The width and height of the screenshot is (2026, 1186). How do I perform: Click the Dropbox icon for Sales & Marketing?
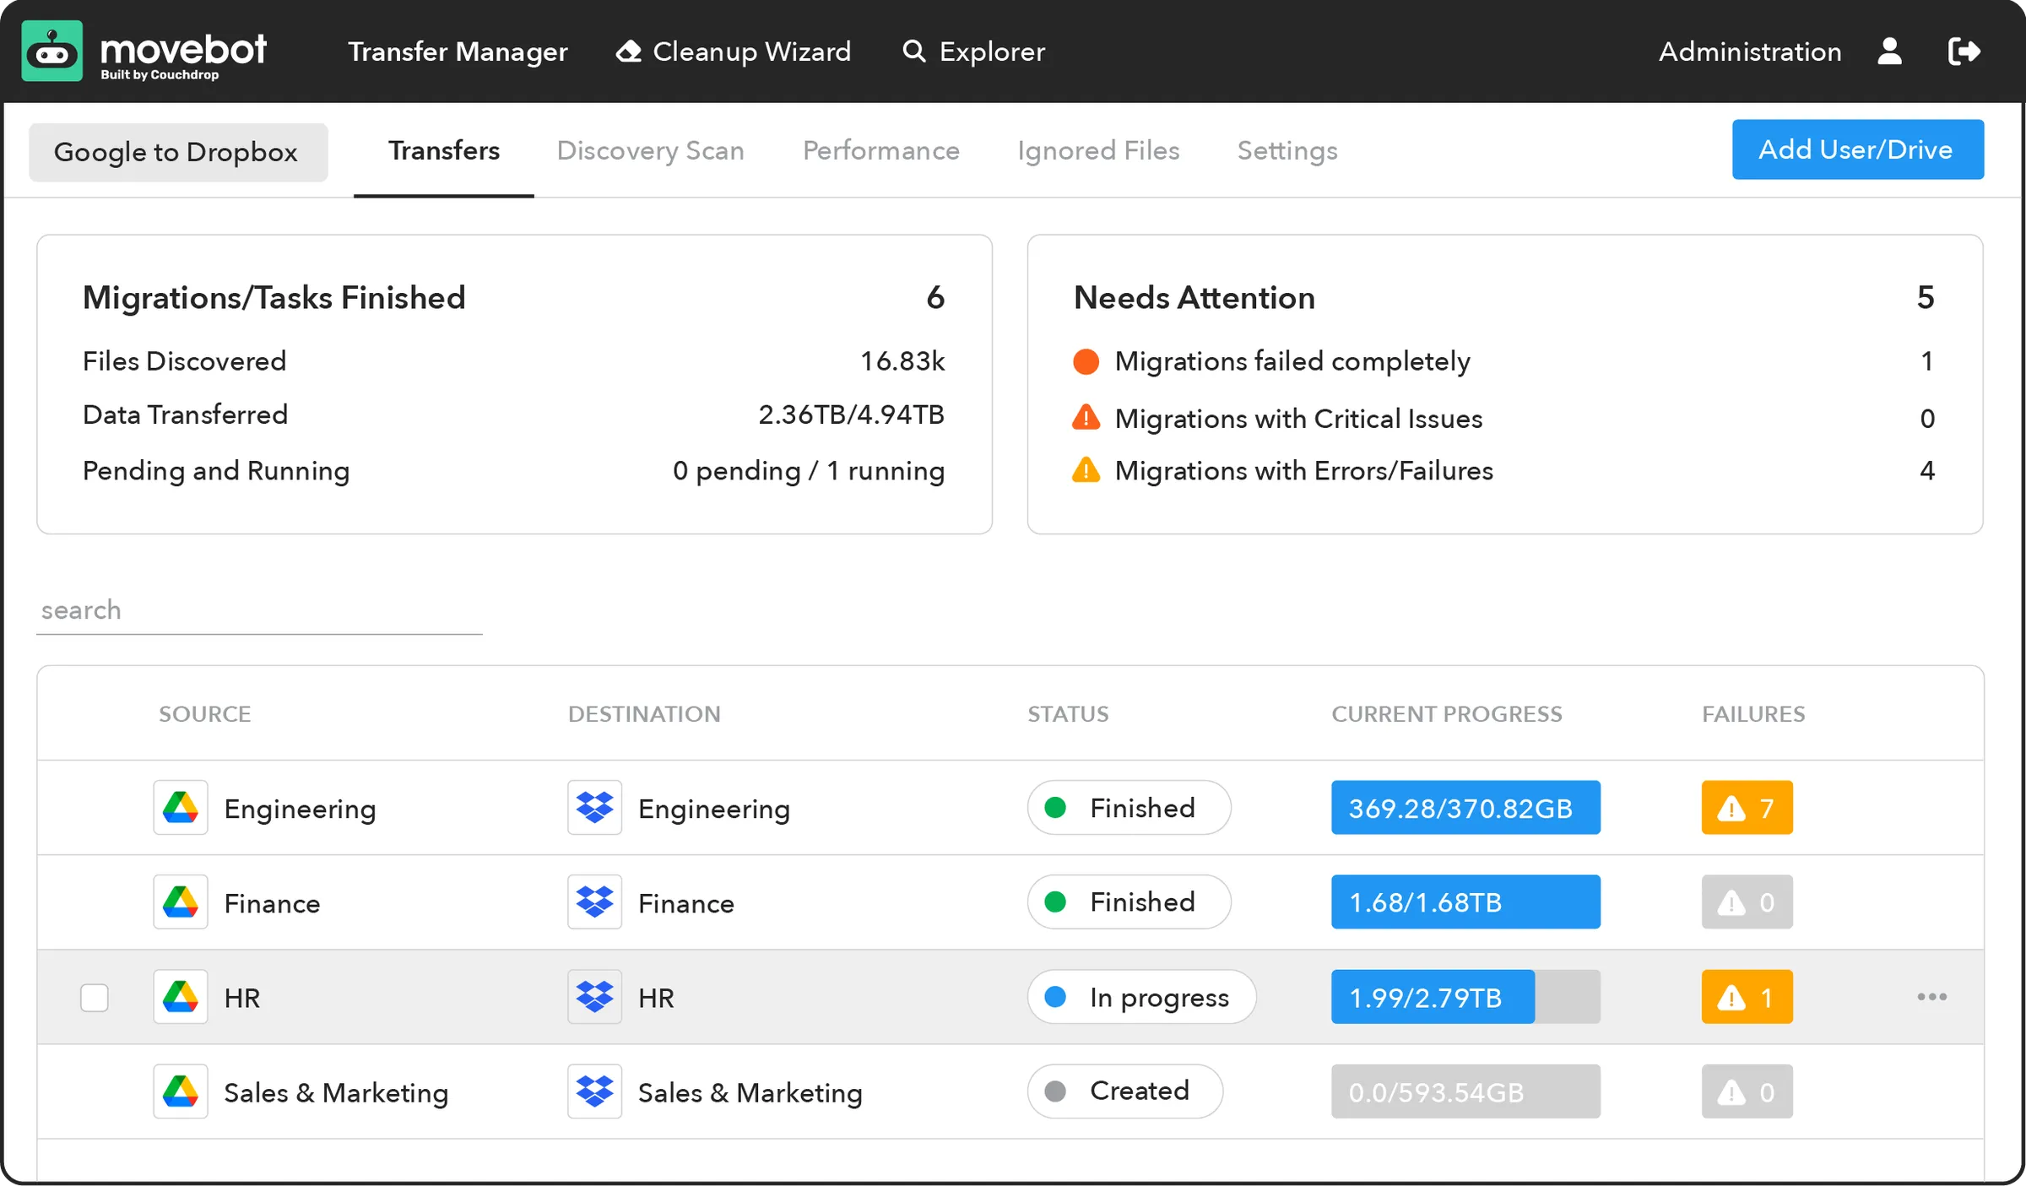594,1091
